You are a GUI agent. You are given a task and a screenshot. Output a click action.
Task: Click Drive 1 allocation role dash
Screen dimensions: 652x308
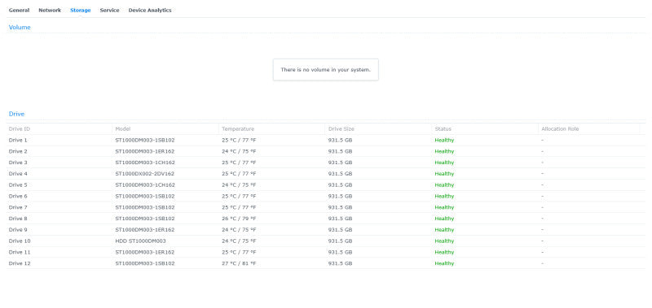tap(542, 140)
